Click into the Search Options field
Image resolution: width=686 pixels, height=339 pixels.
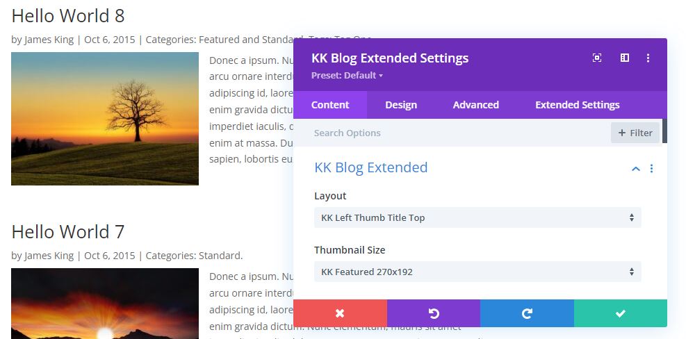coord(459,133)
